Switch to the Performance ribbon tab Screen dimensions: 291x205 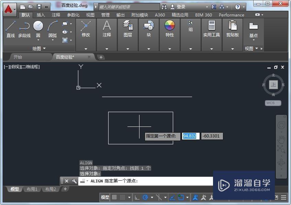(232, 15)
